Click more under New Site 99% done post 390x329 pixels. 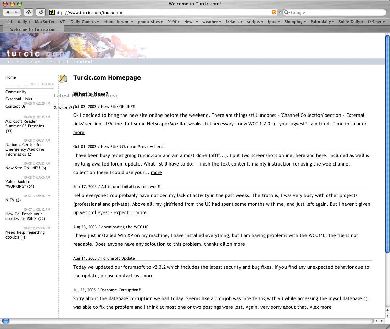(156, 172)
